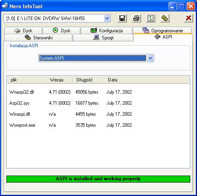Switch to the Konfiguracja tab
197x196 pixels.
(x=106, y=30)
